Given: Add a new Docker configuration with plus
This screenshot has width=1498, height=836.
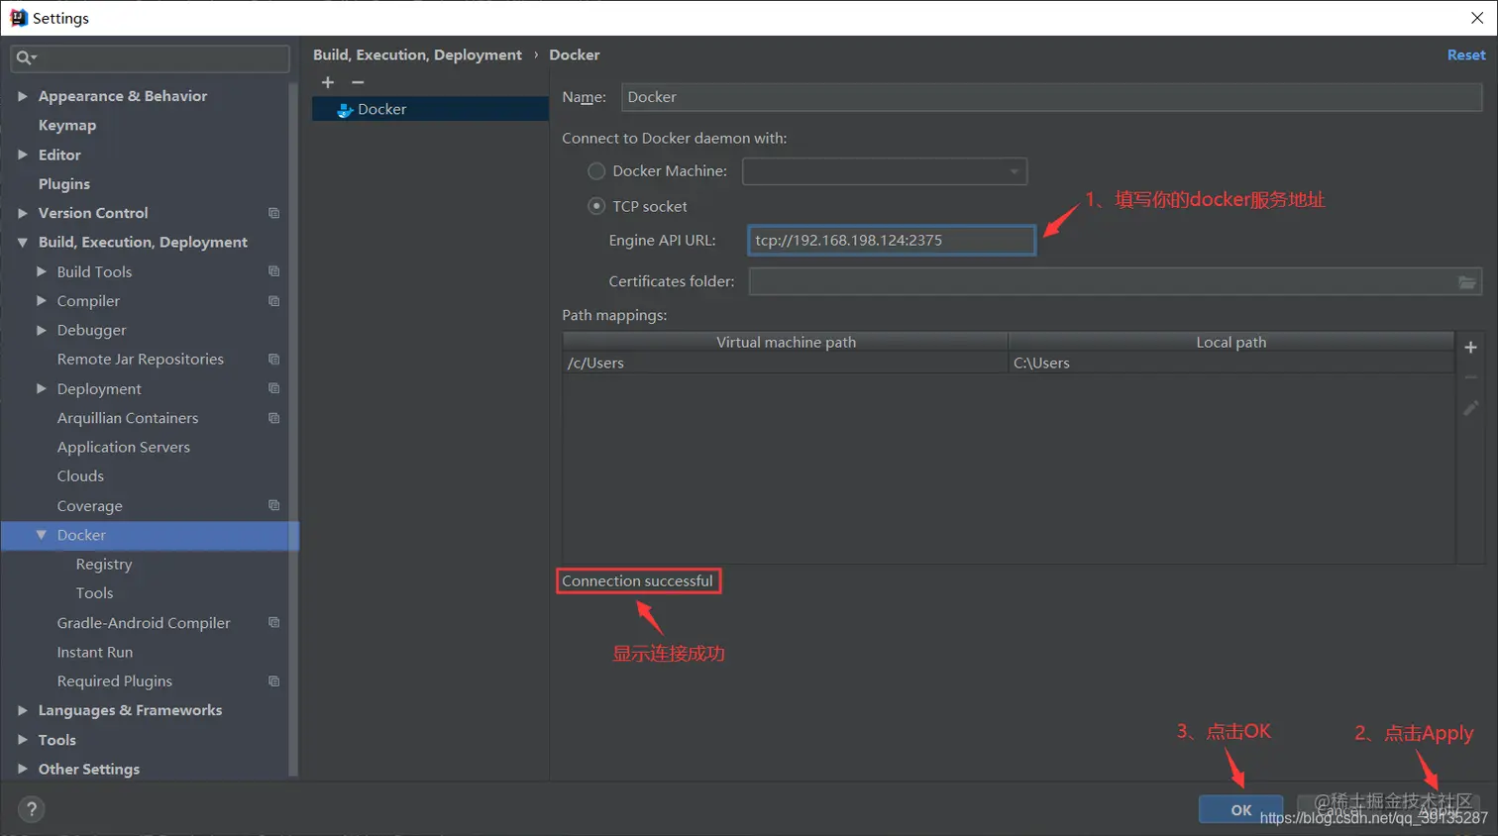Looking at the screenshot, I should click(328, 82).
